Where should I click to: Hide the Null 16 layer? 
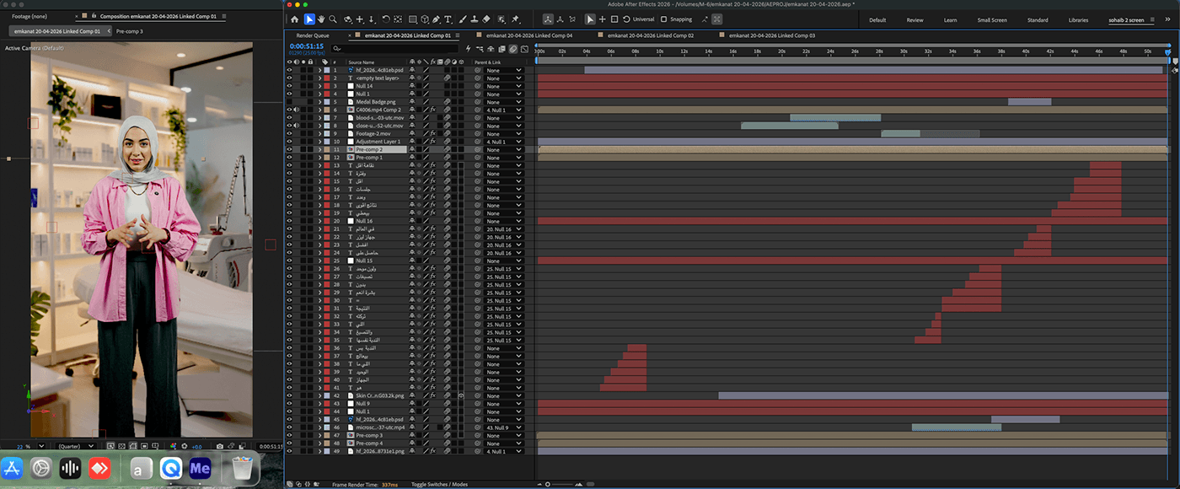(x=289, y=221)
